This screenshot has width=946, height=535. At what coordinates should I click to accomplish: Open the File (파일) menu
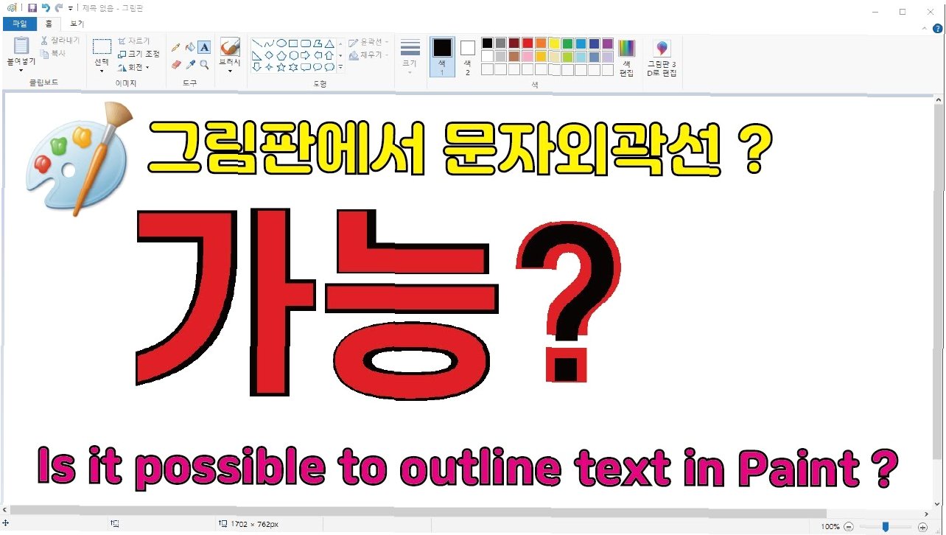pos(19,24)
